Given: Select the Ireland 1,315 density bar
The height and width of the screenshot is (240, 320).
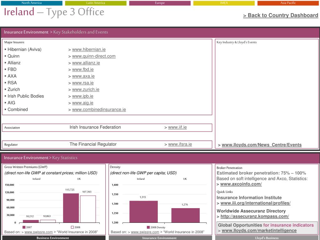Looking at the screenshot, I should coord(143,212).
